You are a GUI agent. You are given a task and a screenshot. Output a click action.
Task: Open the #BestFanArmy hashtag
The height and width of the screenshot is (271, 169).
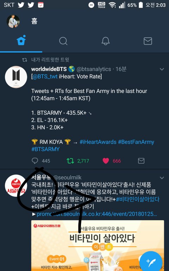(136, 142)
